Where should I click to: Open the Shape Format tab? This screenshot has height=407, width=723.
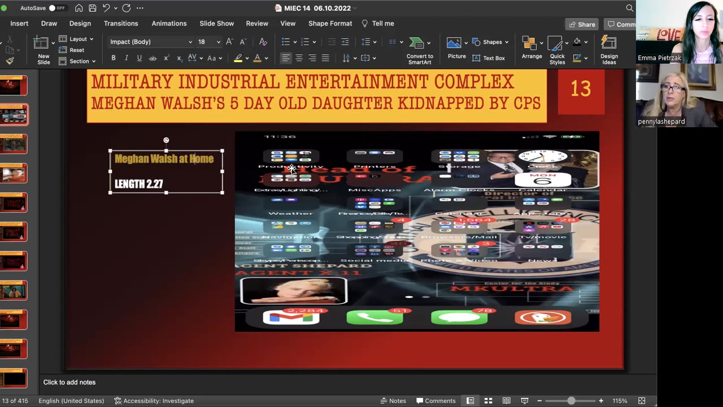(330, 24)
